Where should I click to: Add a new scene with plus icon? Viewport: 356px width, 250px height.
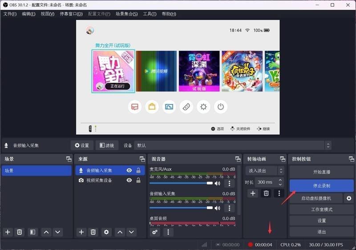[x=8, y=232]
